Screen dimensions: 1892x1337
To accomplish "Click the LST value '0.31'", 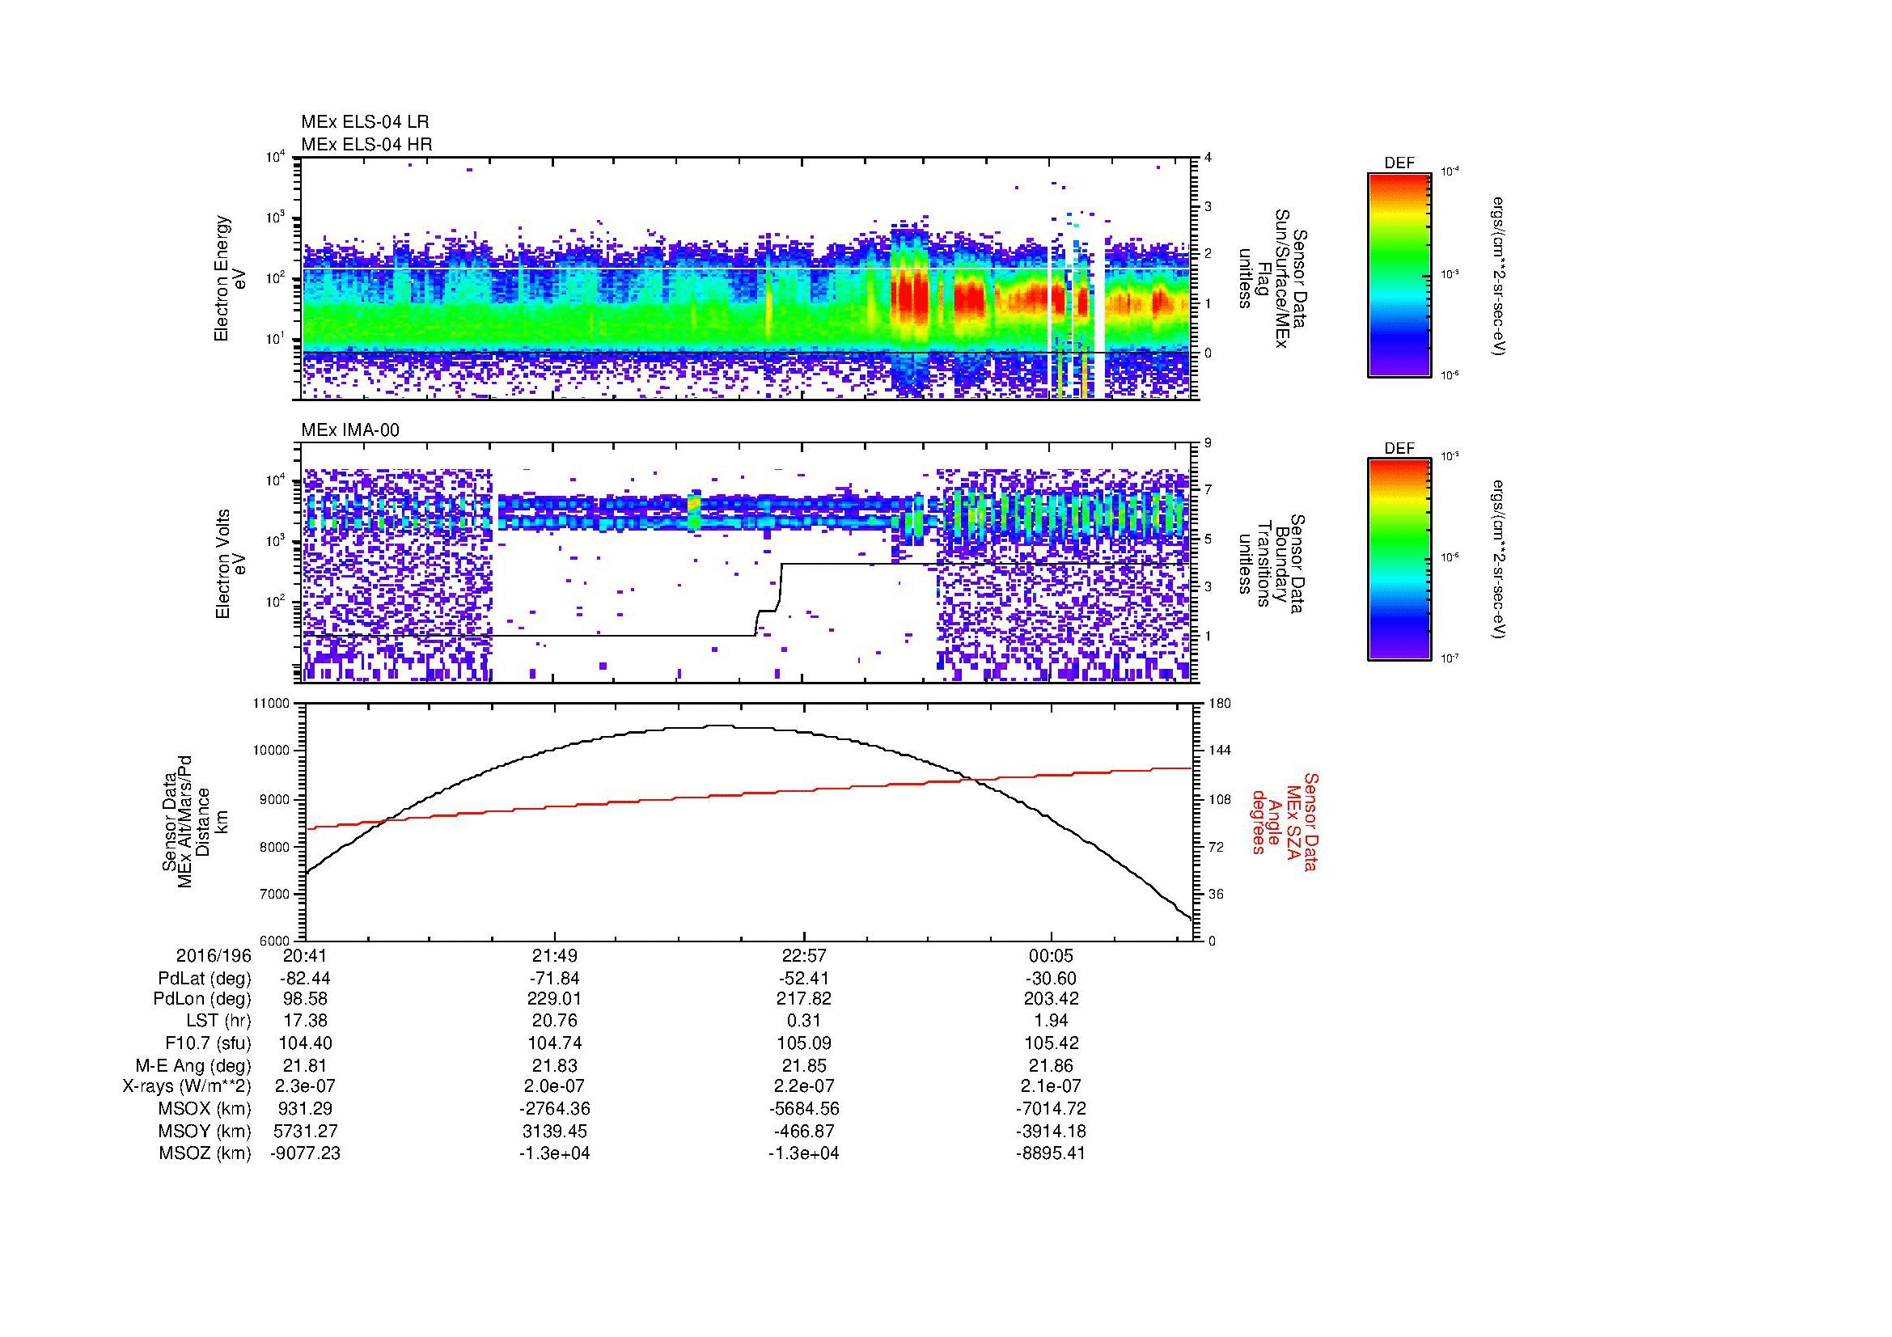I will pyautogui.click(x=803, y=1022).
